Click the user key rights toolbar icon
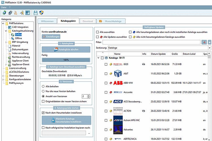 [x=22, y=13]
